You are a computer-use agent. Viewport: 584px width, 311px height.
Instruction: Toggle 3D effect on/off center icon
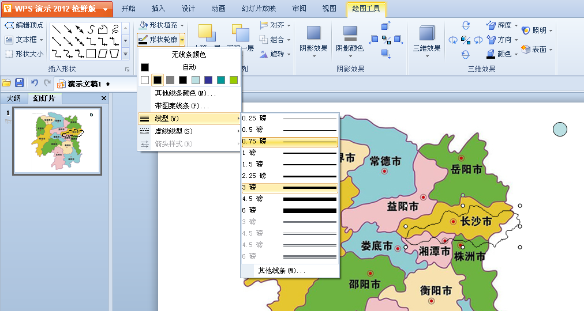(x=465, y=40)
